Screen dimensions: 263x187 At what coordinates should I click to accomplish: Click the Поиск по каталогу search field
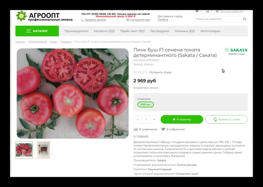click(x=218, y=19)
